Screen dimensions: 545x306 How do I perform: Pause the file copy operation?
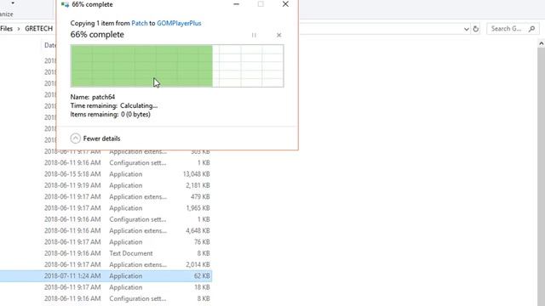(254, 35)
